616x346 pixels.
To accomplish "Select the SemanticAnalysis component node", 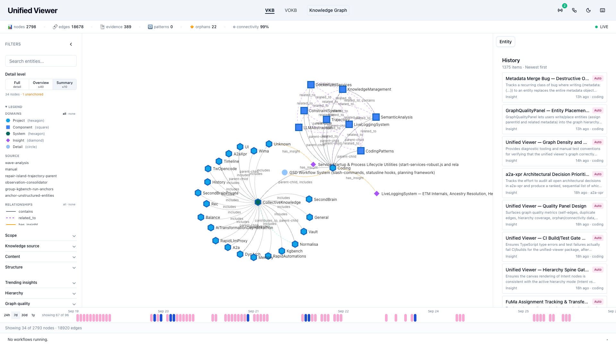I will coord(376,117).
